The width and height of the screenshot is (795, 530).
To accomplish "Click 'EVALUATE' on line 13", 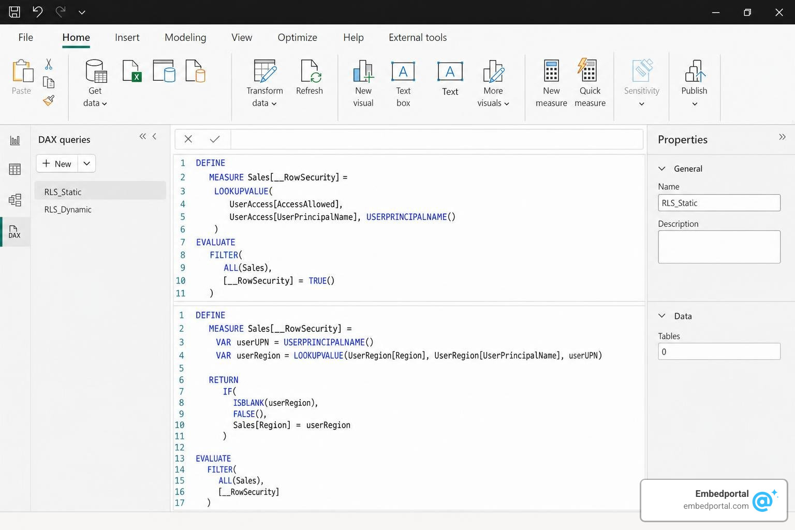I will [x=213, y=459].
